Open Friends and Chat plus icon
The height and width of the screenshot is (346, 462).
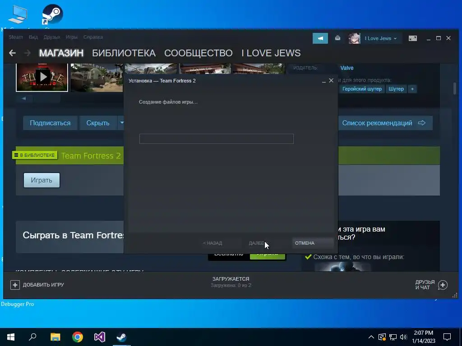click(443, 285)
